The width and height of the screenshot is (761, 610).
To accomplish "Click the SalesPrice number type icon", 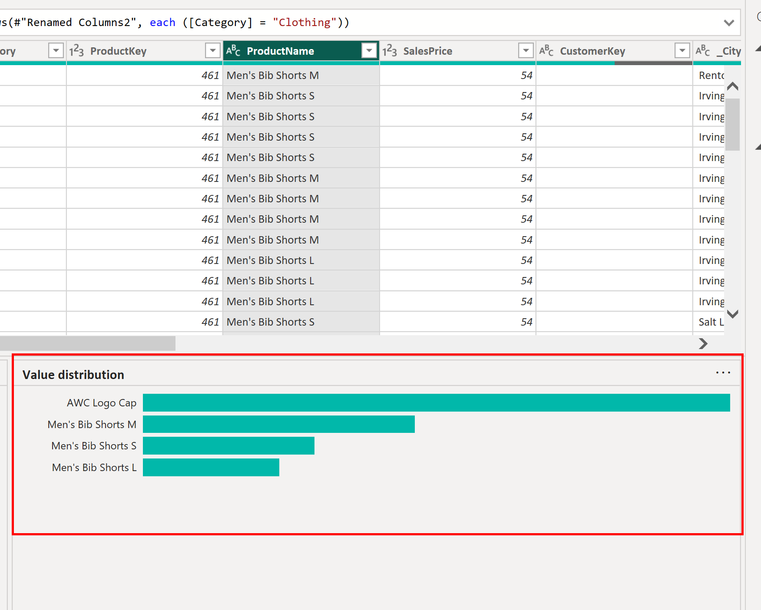I will (390, 51).
